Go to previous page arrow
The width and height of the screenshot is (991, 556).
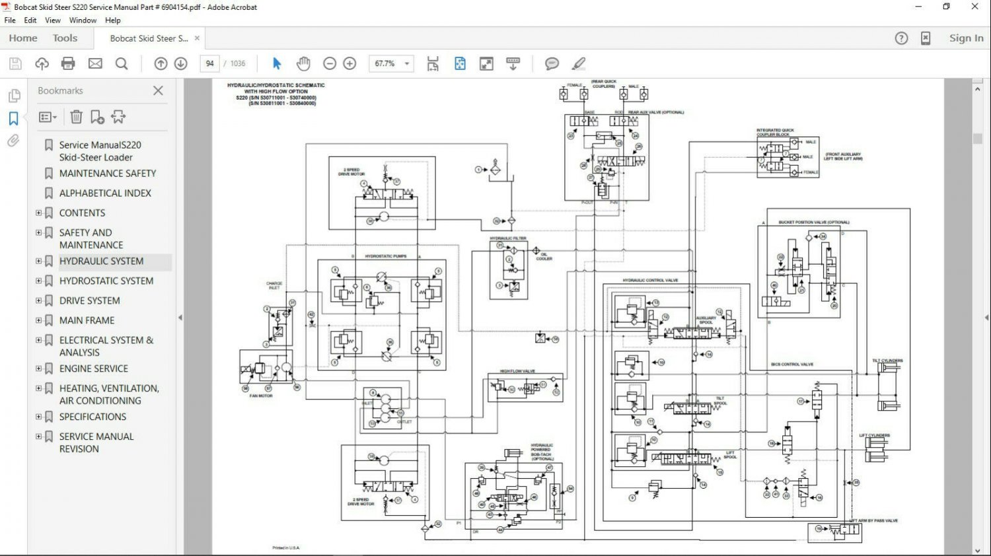(x=161, y=63)
